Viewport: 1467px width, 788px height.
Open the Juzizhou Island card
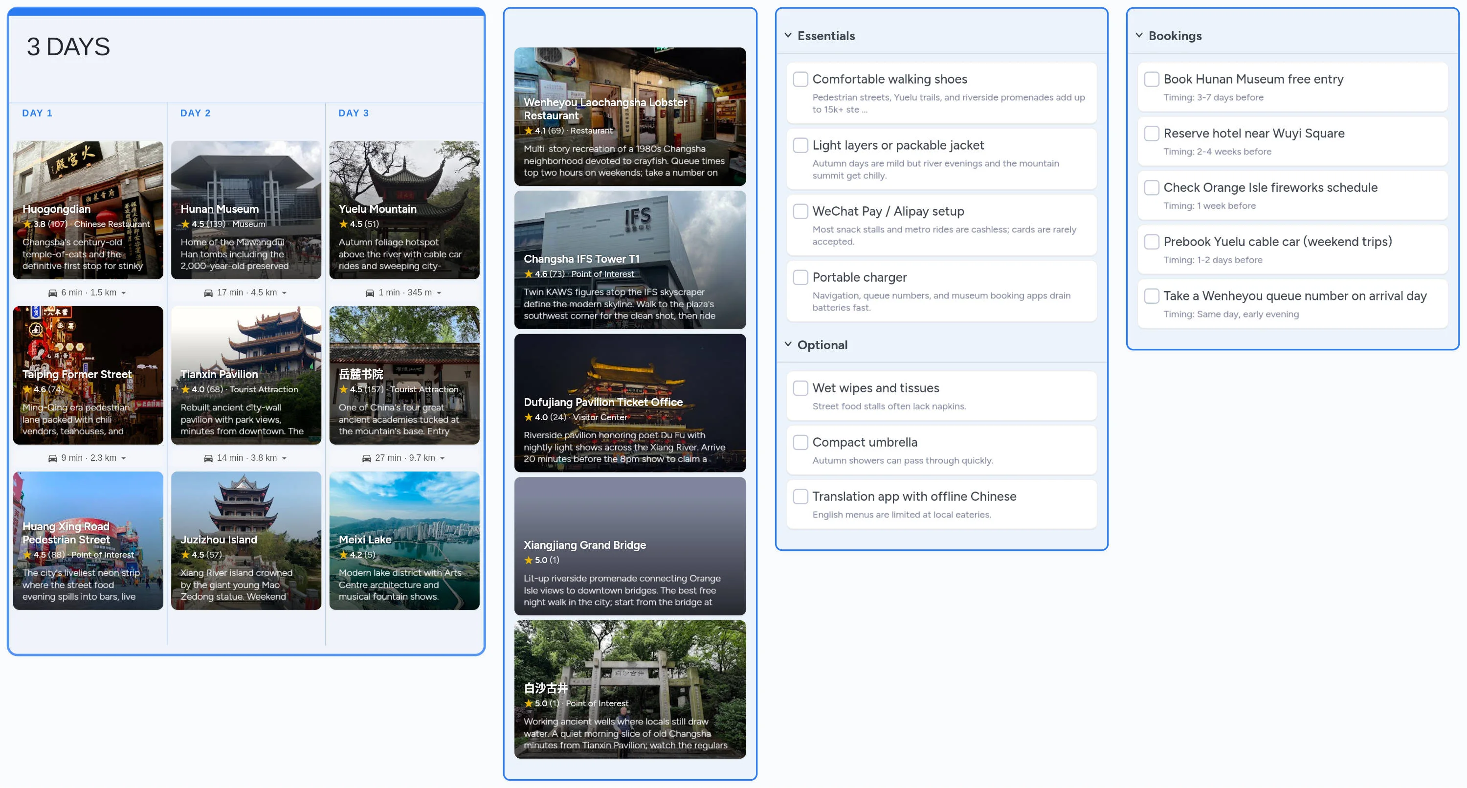click(x=246, y=540)
